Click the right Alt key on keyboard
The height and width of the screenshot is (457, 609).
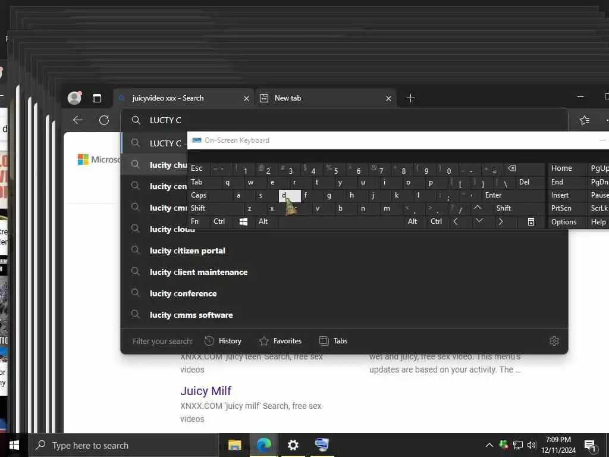tap(415, 221)
